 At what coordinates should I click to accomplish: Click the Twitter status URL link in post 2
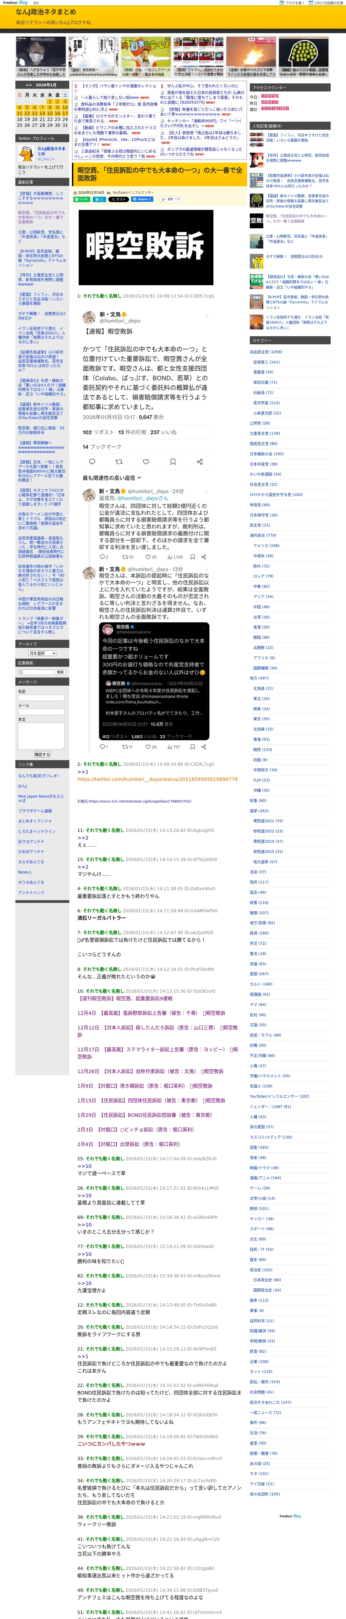click(x=158, y=779)
